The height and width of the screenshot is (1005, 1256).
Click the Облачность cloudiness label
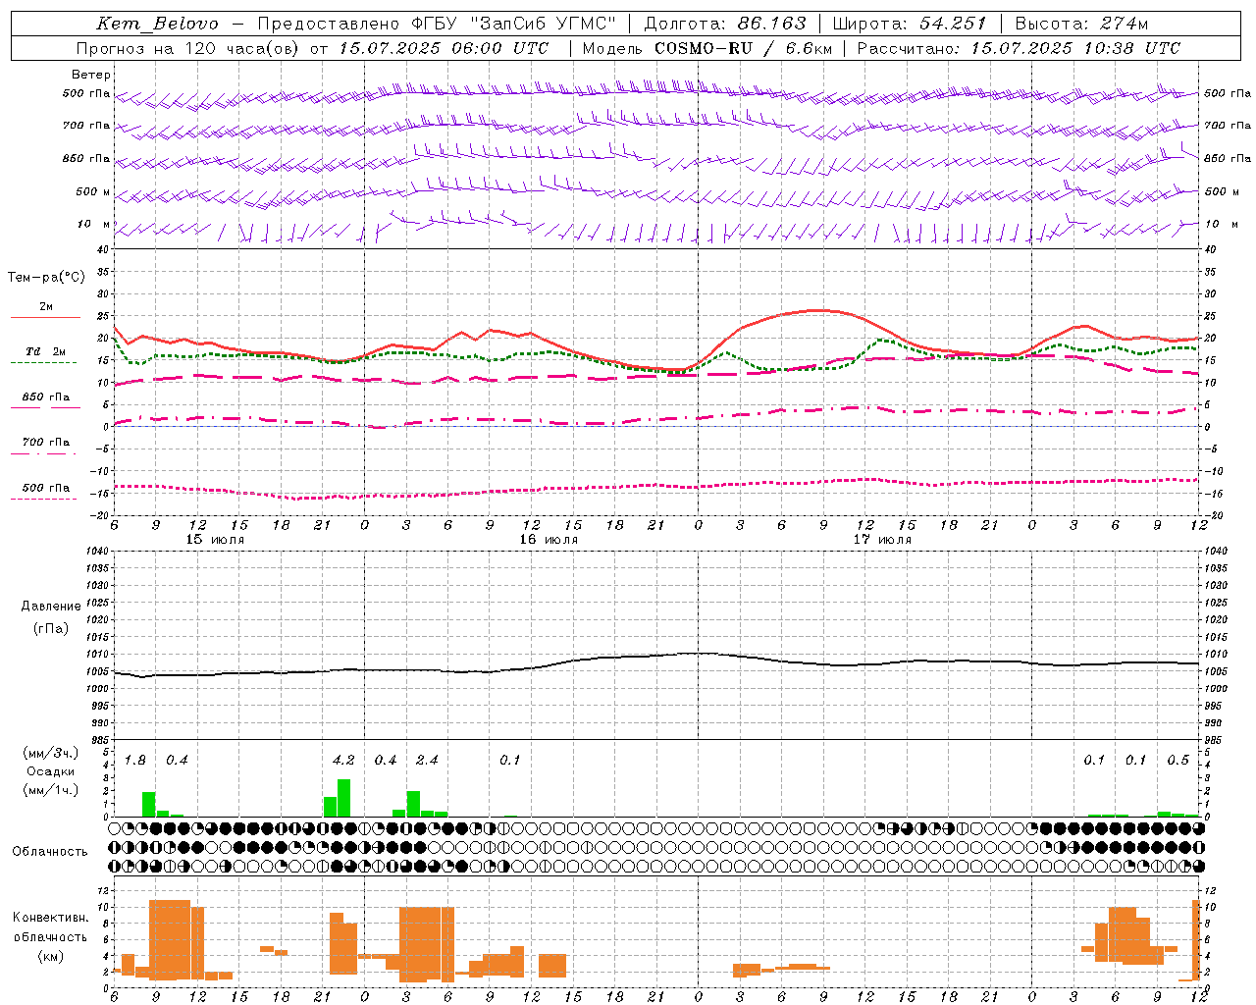50,851
